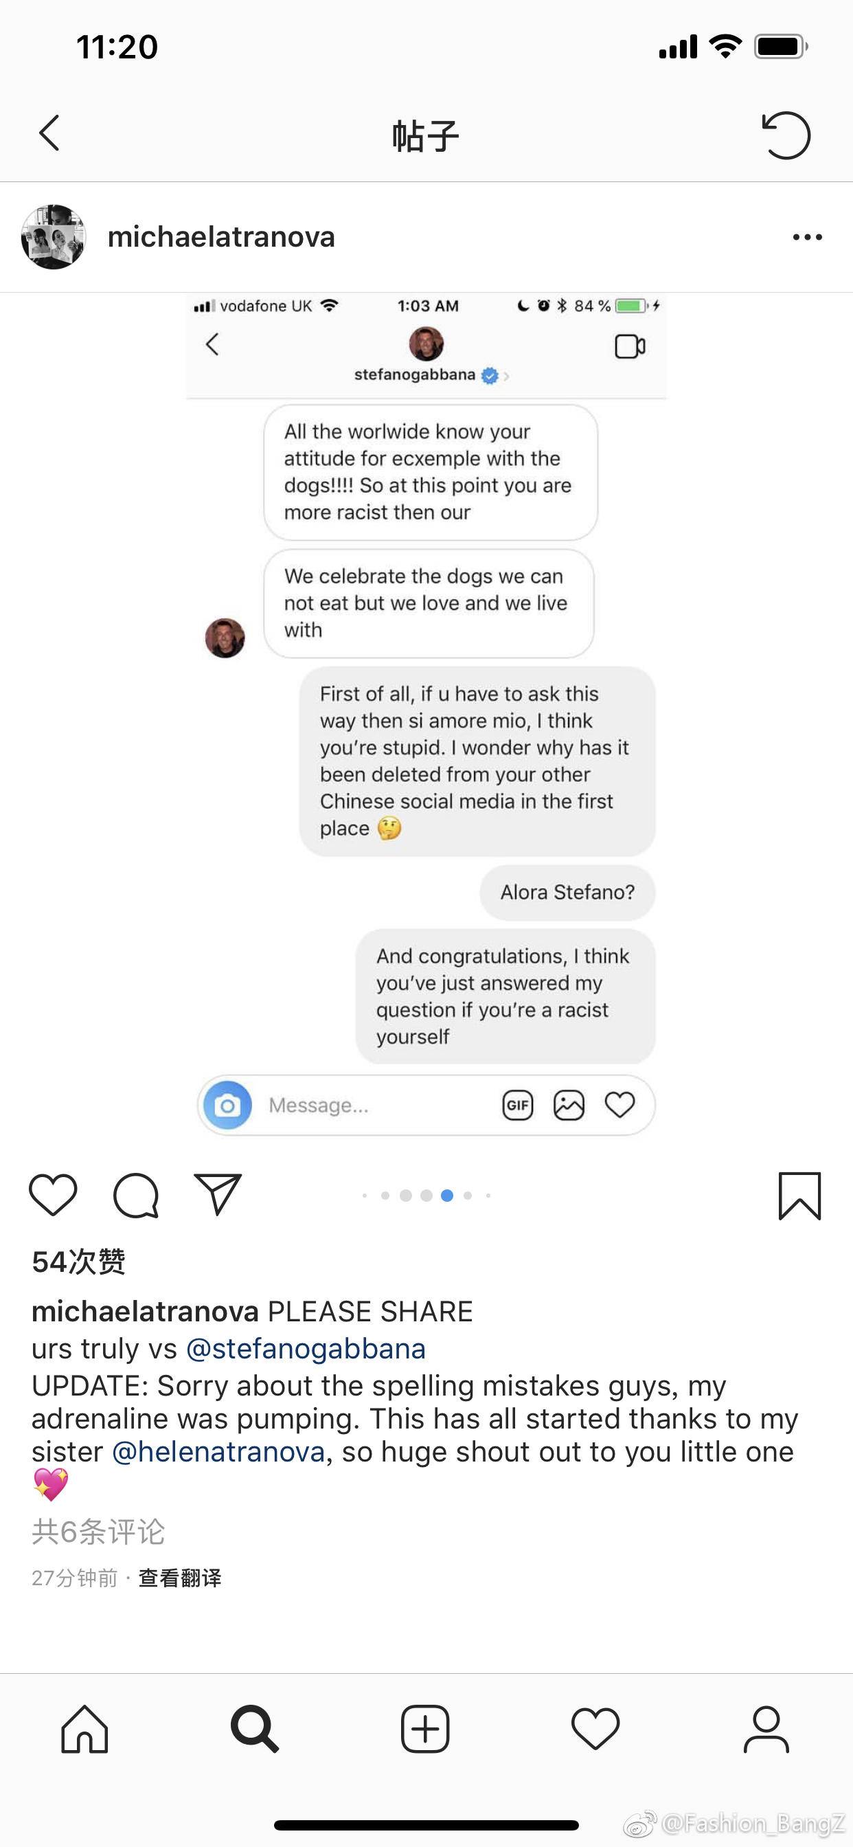
Task: Tap the michaelatranova username in post header
Action: coord(220,237)
